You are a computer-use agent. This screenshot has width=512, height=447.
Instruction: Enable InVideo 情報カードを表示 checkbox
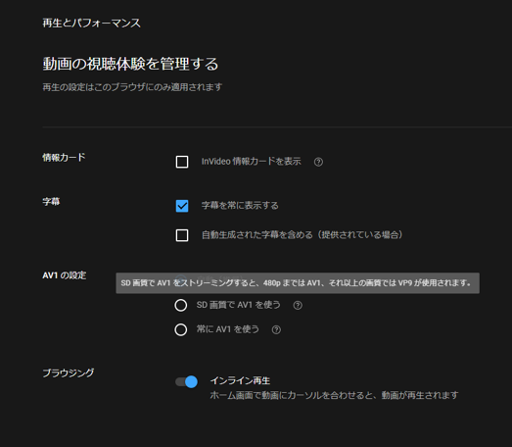pyautogui.click(x=182, y=162)
